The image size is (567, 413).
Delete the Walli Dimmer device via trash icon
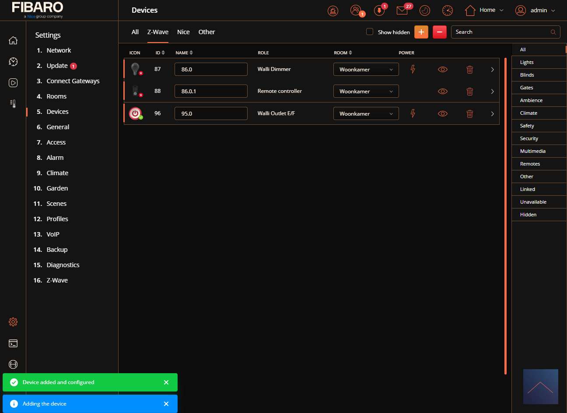[x=469, y=69]
